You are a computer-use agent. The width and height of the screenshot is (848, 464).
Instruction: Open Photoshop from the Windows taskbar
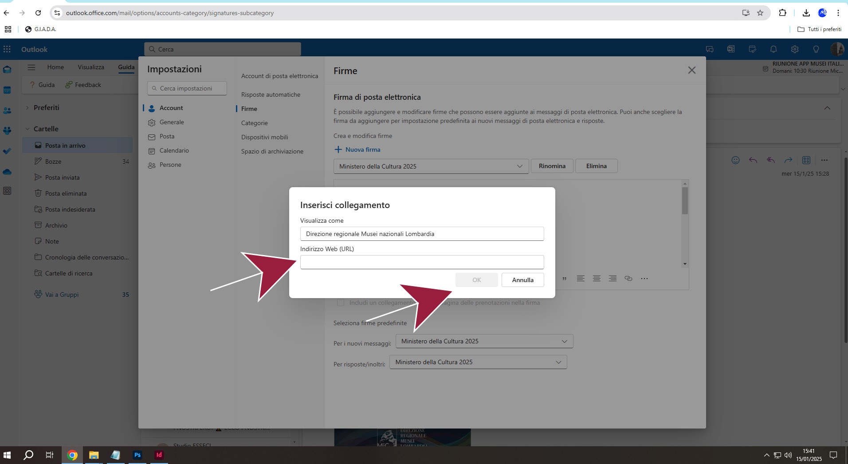tap(137, 455)
